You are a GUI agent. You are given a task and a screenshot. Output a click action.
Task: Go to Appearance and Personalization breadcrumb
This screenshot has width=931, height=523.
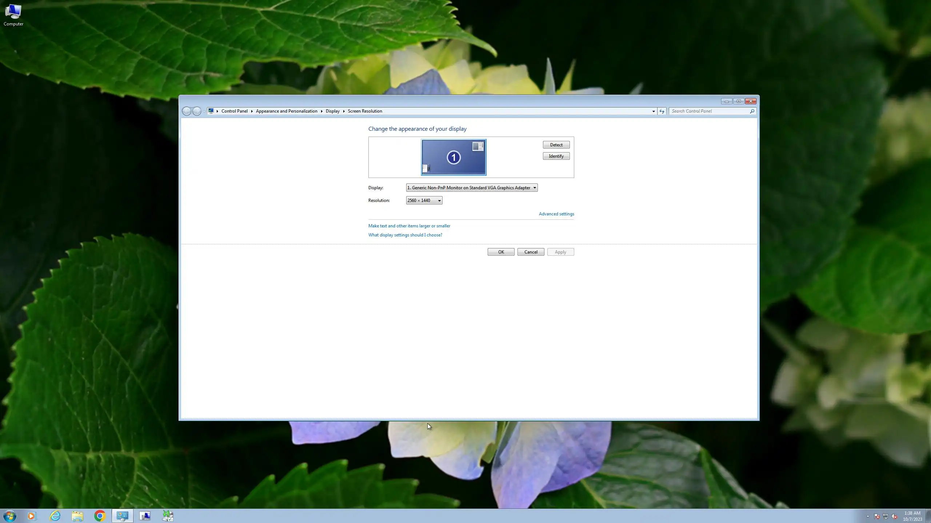coord(286,111)
